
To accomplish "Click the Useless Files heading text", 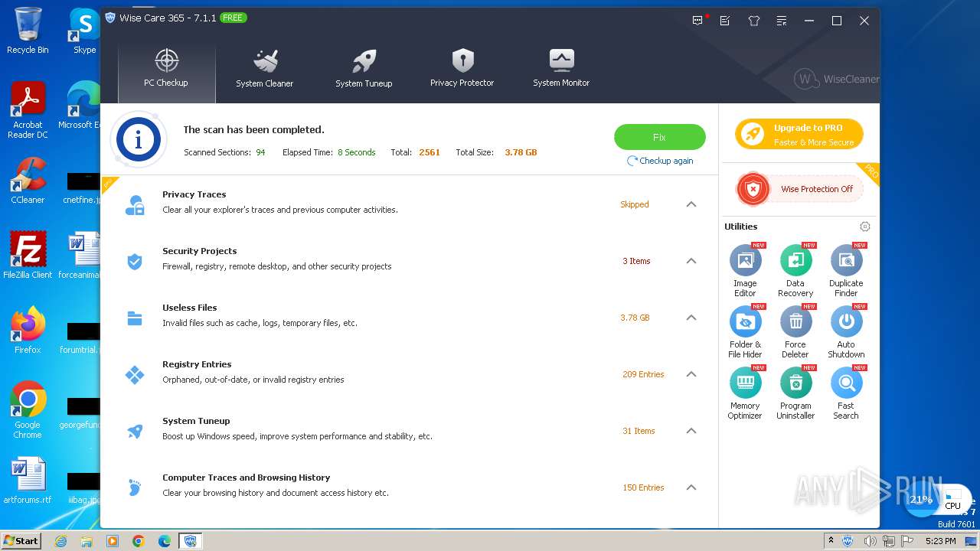I will [190, 308].
